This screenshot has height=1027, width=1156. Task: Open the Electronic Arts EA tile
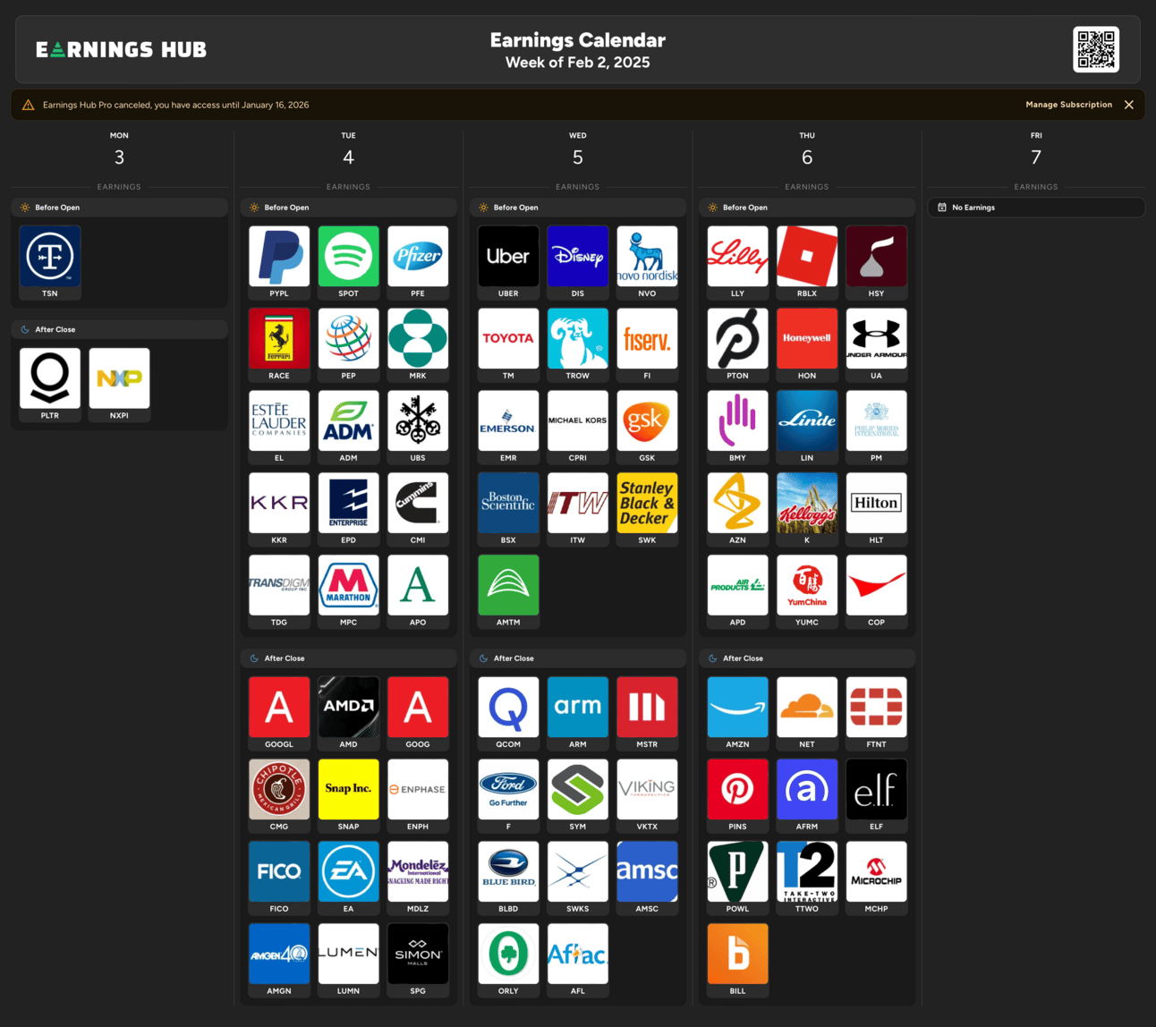(348, 878)
